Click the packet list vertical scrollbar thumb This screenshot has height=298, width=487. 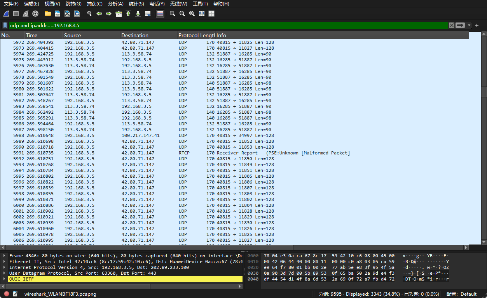(484, 92)
